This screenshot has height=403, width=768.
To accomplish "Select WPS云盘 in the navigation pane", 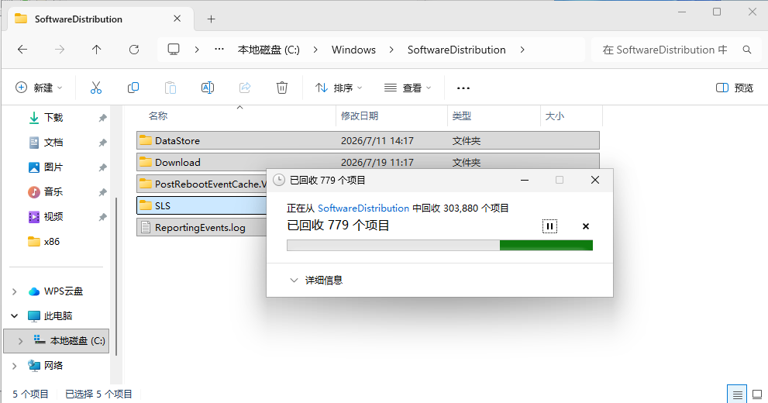I will (x=64, y=291).
